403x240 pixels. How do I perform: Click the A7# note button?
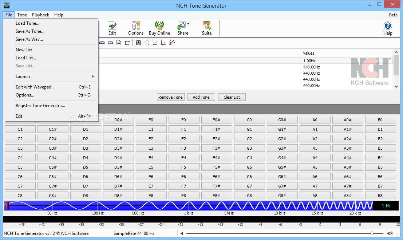click(x=348, y=186)
